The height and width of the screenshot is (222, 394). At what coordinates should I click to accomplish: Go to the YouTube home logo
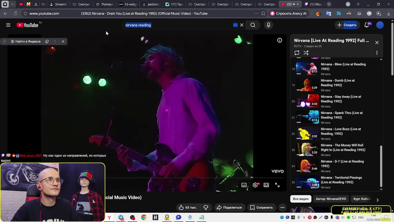click(27, 25)
